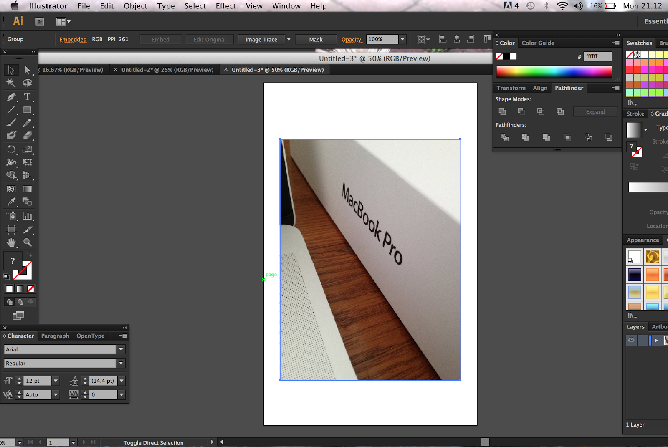The height and width of the screenshot is (447, 668).
Task: Open the Arial font family dropdown
Action: tap(121, 349)
